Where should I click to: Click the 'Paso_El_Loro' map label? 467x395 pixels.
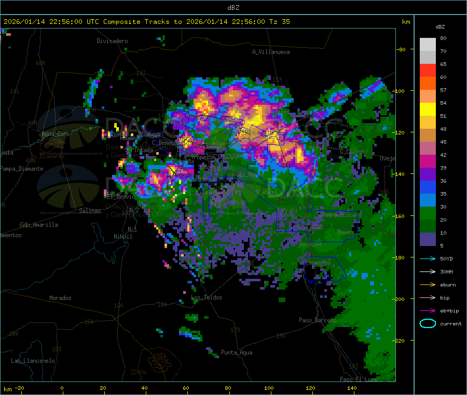pyautogui.click(x=359, y=379)
